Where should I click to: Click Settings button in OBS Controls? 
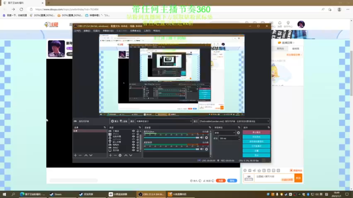point(256,151)
